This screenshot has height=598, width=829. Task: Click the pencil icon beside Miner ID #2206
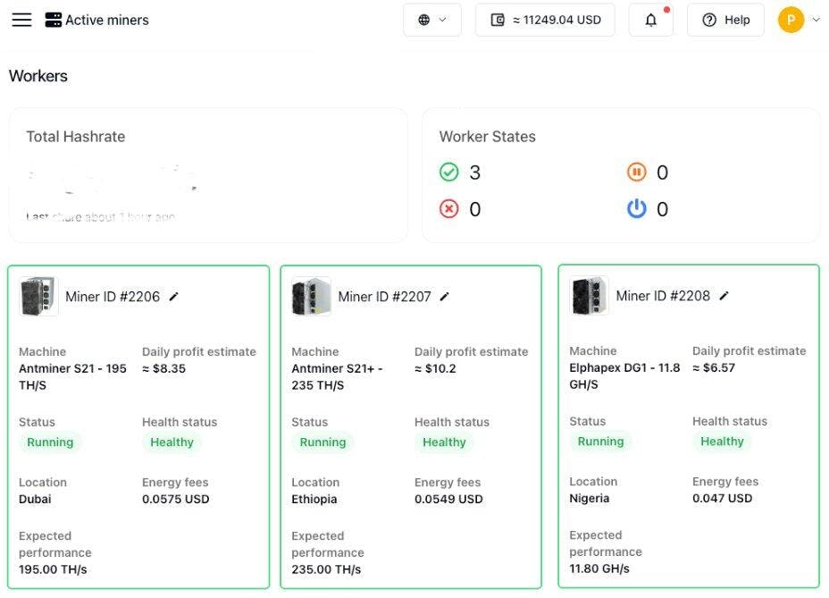click(174, 297)
